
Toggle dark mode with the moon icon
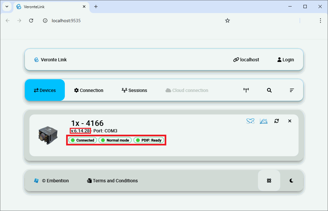291,181
